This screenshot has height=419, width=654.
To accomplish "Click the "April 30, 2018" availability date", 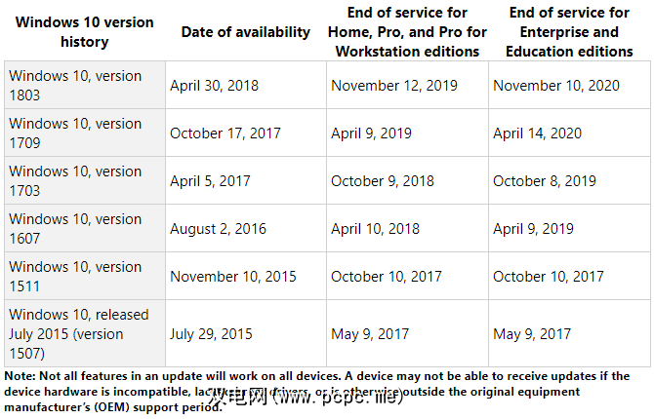I will 214,86.
